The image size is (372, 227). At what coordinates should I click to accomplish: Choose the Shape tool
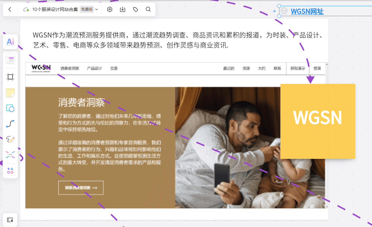(10, 108)
